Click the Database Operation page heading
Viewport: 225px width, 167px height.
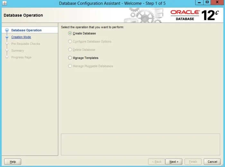23,15
